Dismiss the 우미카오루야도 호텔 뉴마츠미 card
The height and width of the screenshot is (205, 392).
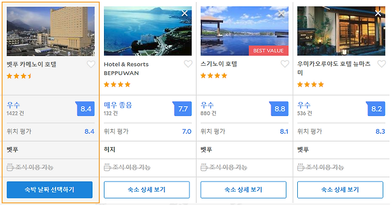pos(378,13)
